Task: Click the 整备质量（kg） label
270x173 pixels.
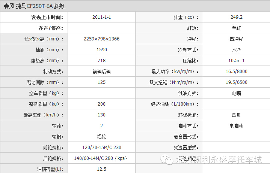Action: click(46, 104)
